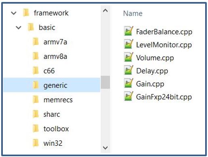Collapse the framework folder chevron
The width and height of the screenshot is (208, 157).
coord(14,13)
